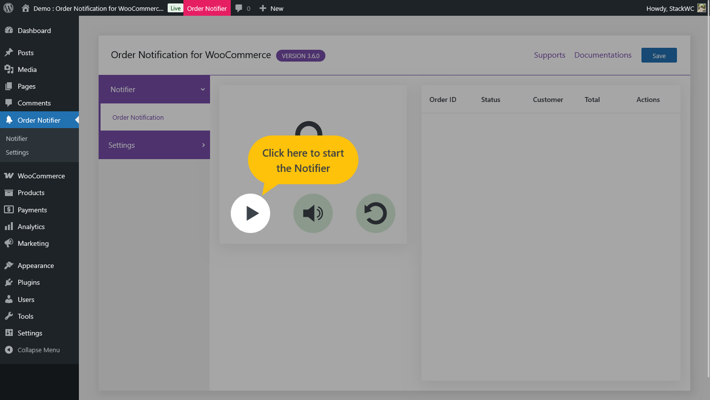Open the Documentations link
Image resolution: width=710 pixels, height=400 pixels.
603,55
